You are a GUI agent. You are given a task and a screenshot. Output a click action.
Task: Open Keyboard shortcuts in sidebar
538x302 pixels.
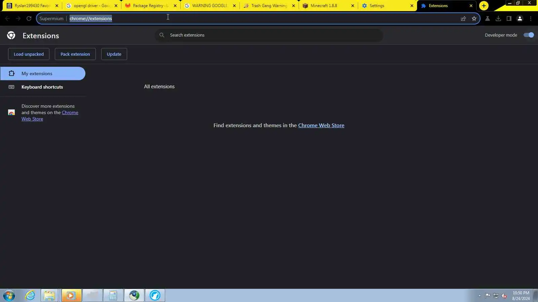tap(43, 87)
